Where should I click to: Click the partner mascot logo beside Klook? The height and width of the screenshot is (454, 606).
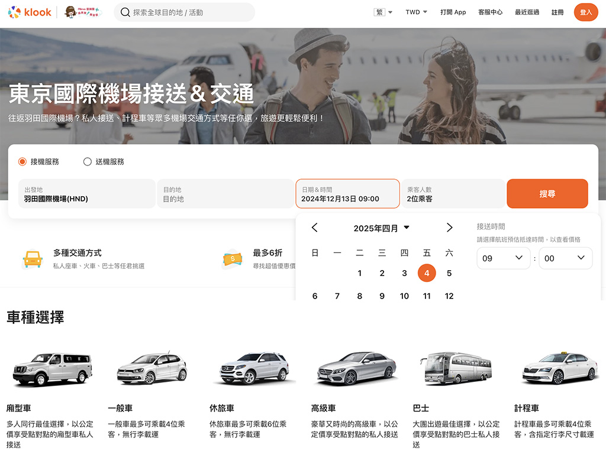(x=83, y=12)
